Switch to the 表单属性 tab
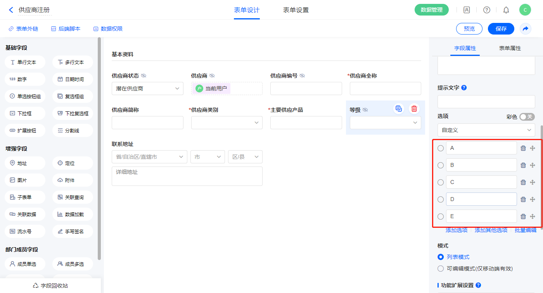 click(x=510, y=49)
